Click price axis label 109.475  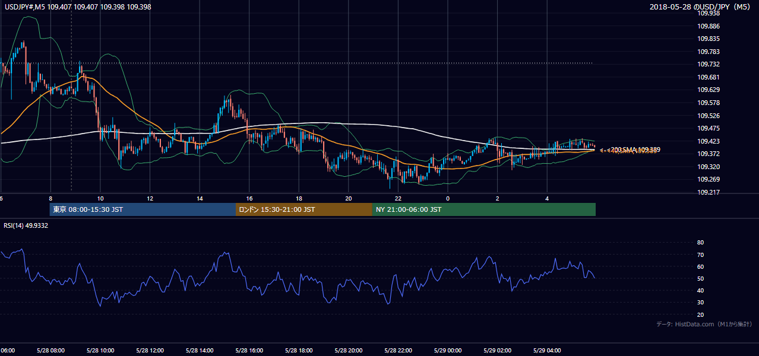point(709,128)
